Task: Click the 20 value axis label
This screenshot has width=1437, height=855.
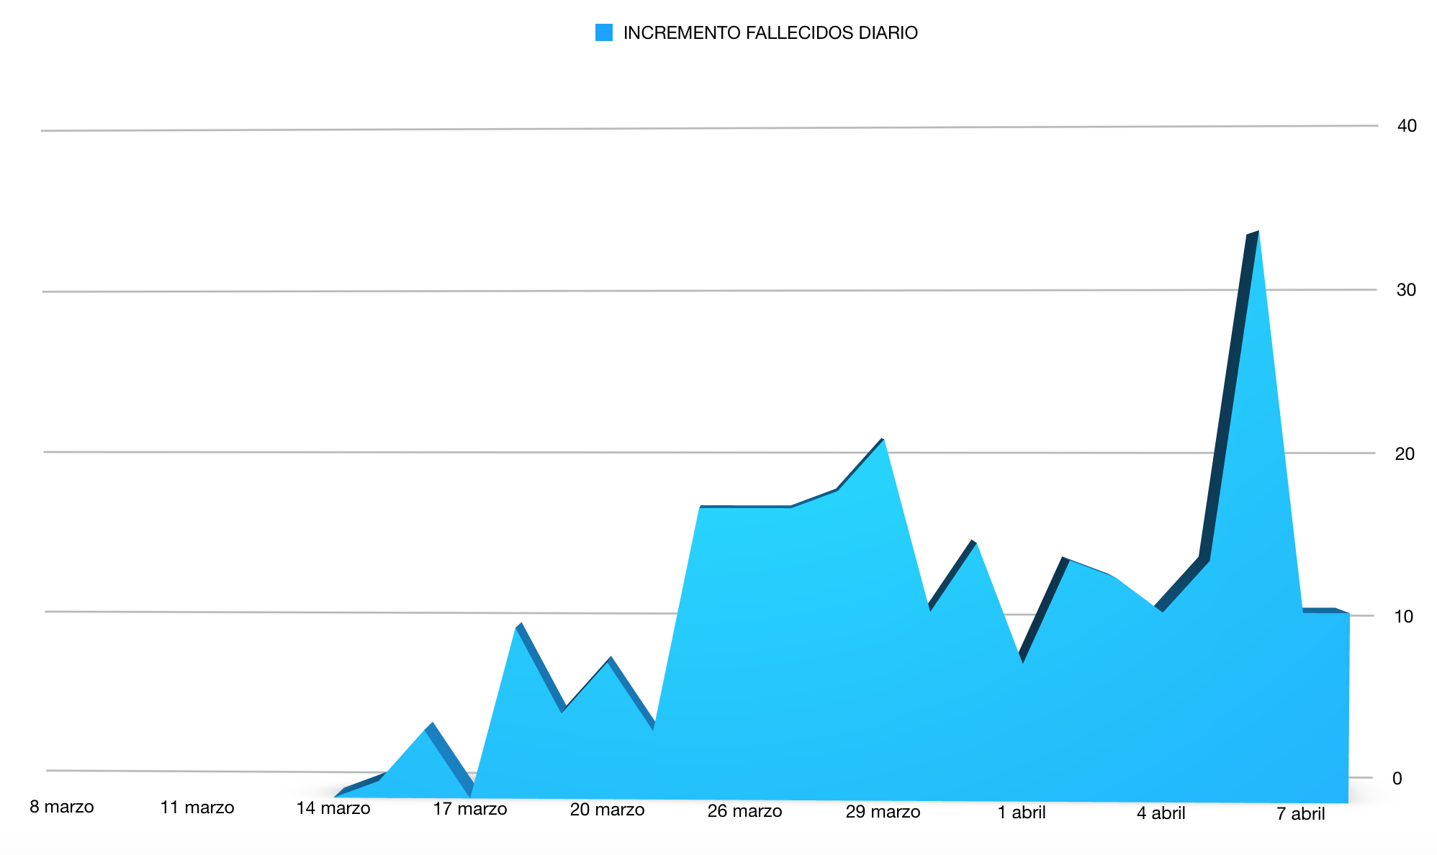Action: point(1405,454)
